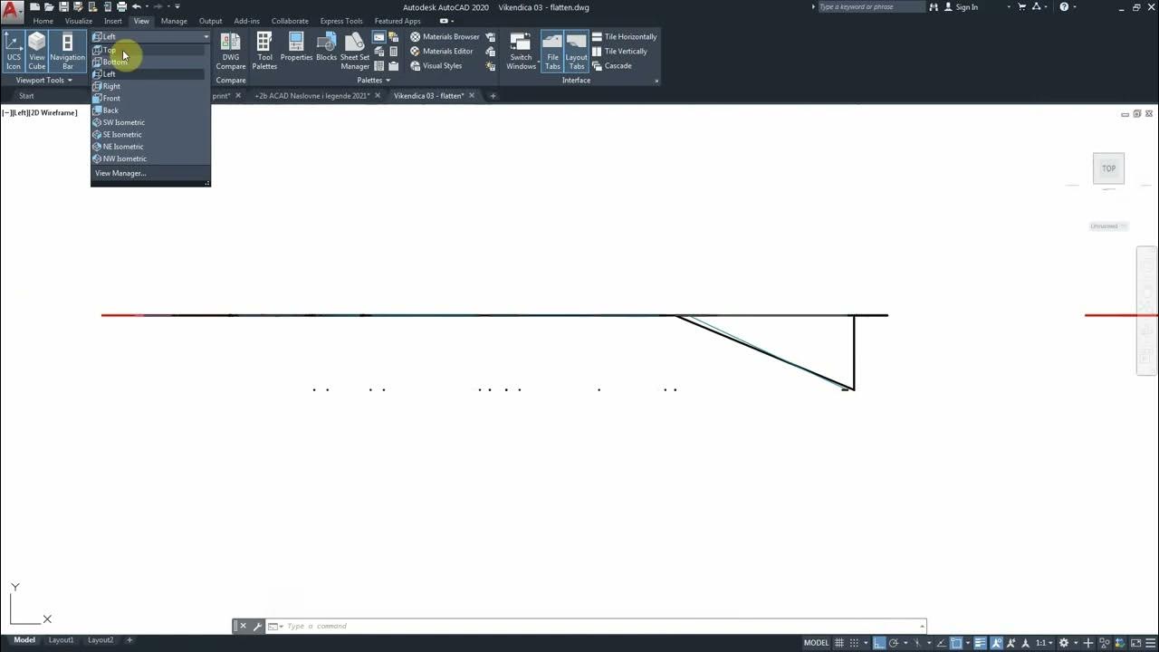The image size is (1159, 652).
Task: Toggle File Tabs display
Action: [x=552, y=51]
